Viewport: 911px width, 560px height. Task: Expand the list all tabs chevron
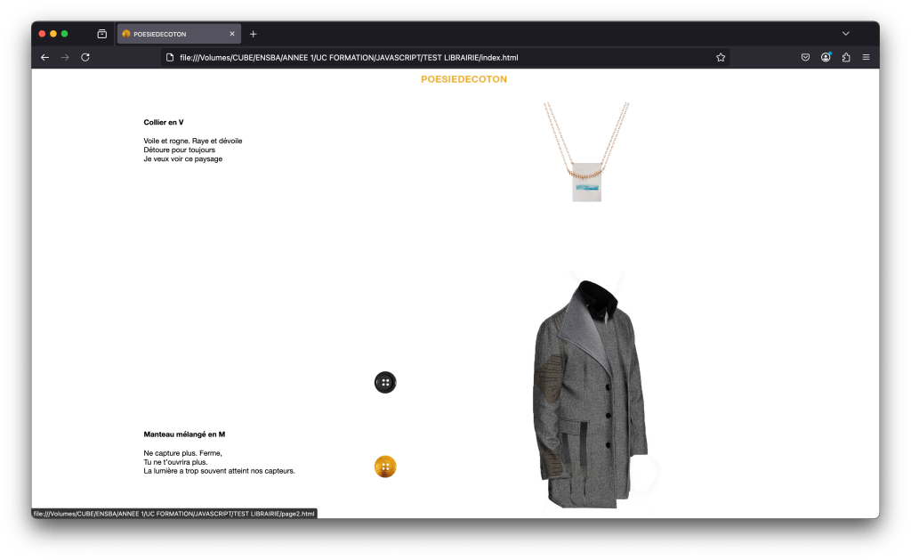point(845,34)
